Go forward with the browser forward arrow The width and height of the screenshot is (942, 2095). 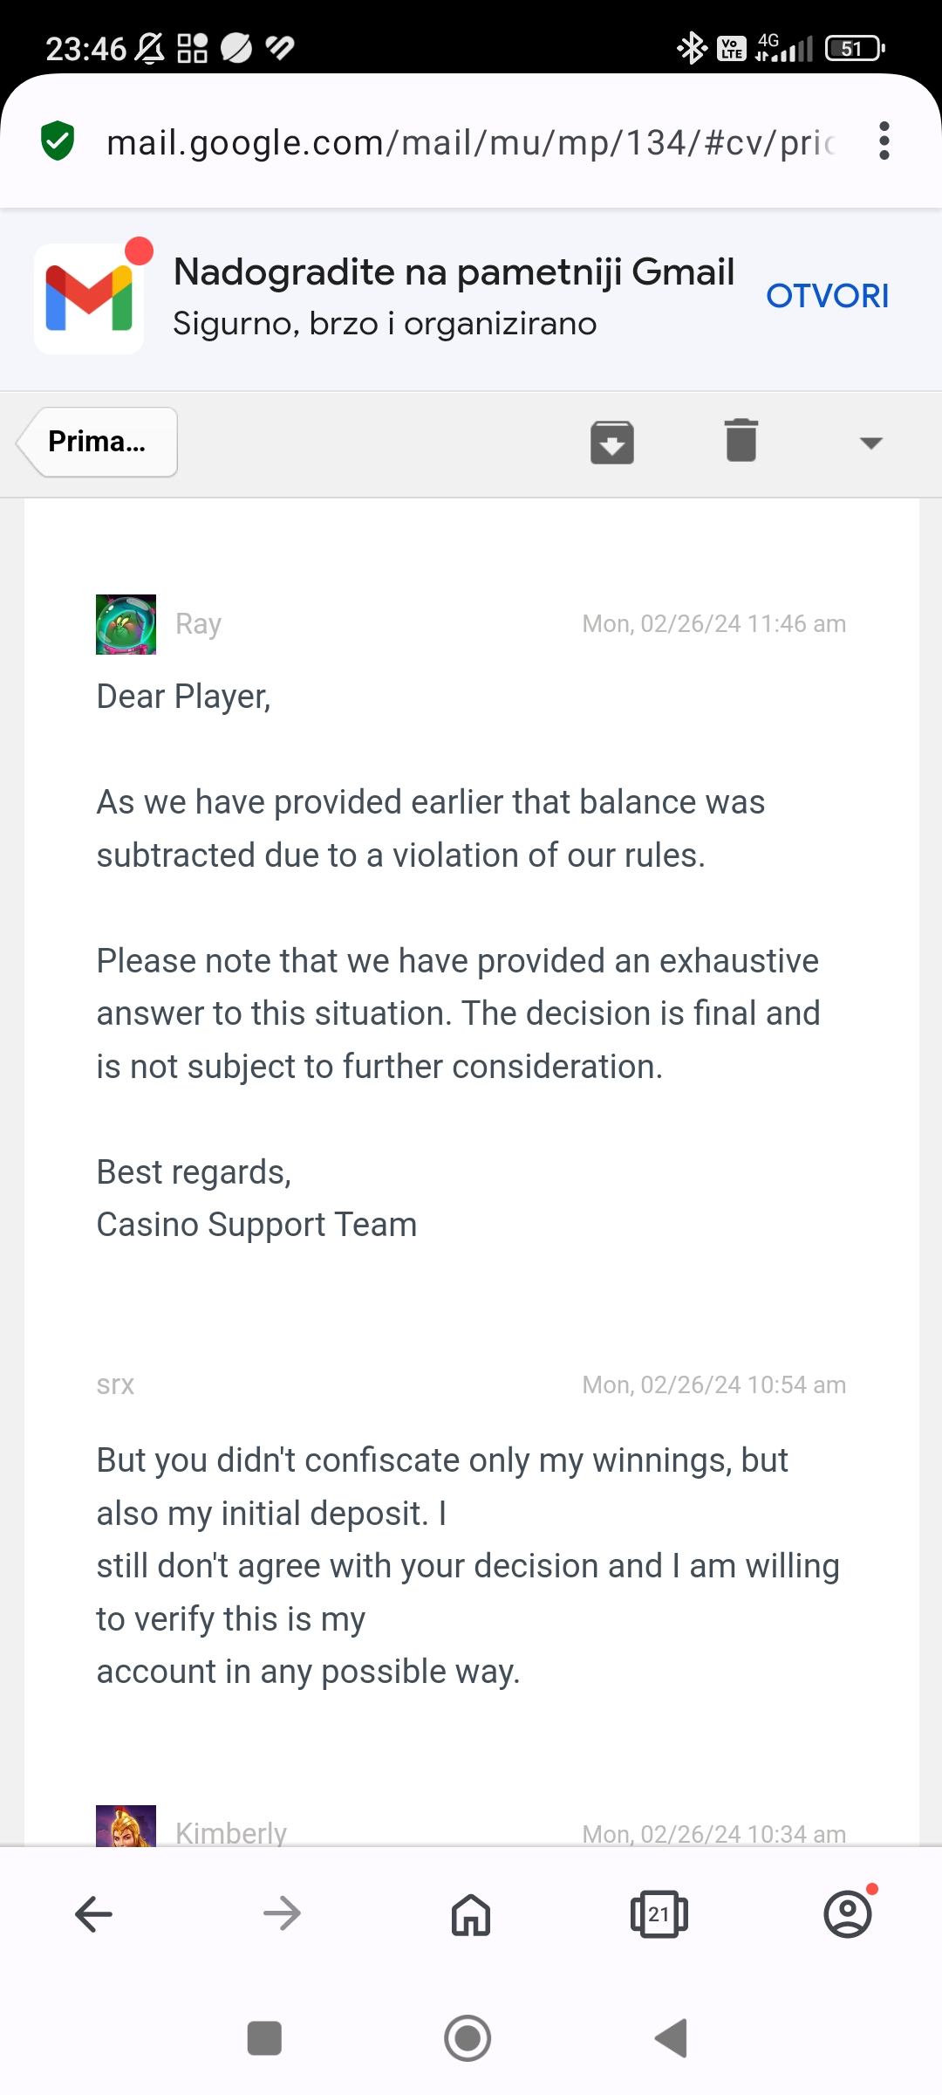tap(282, 1914)
